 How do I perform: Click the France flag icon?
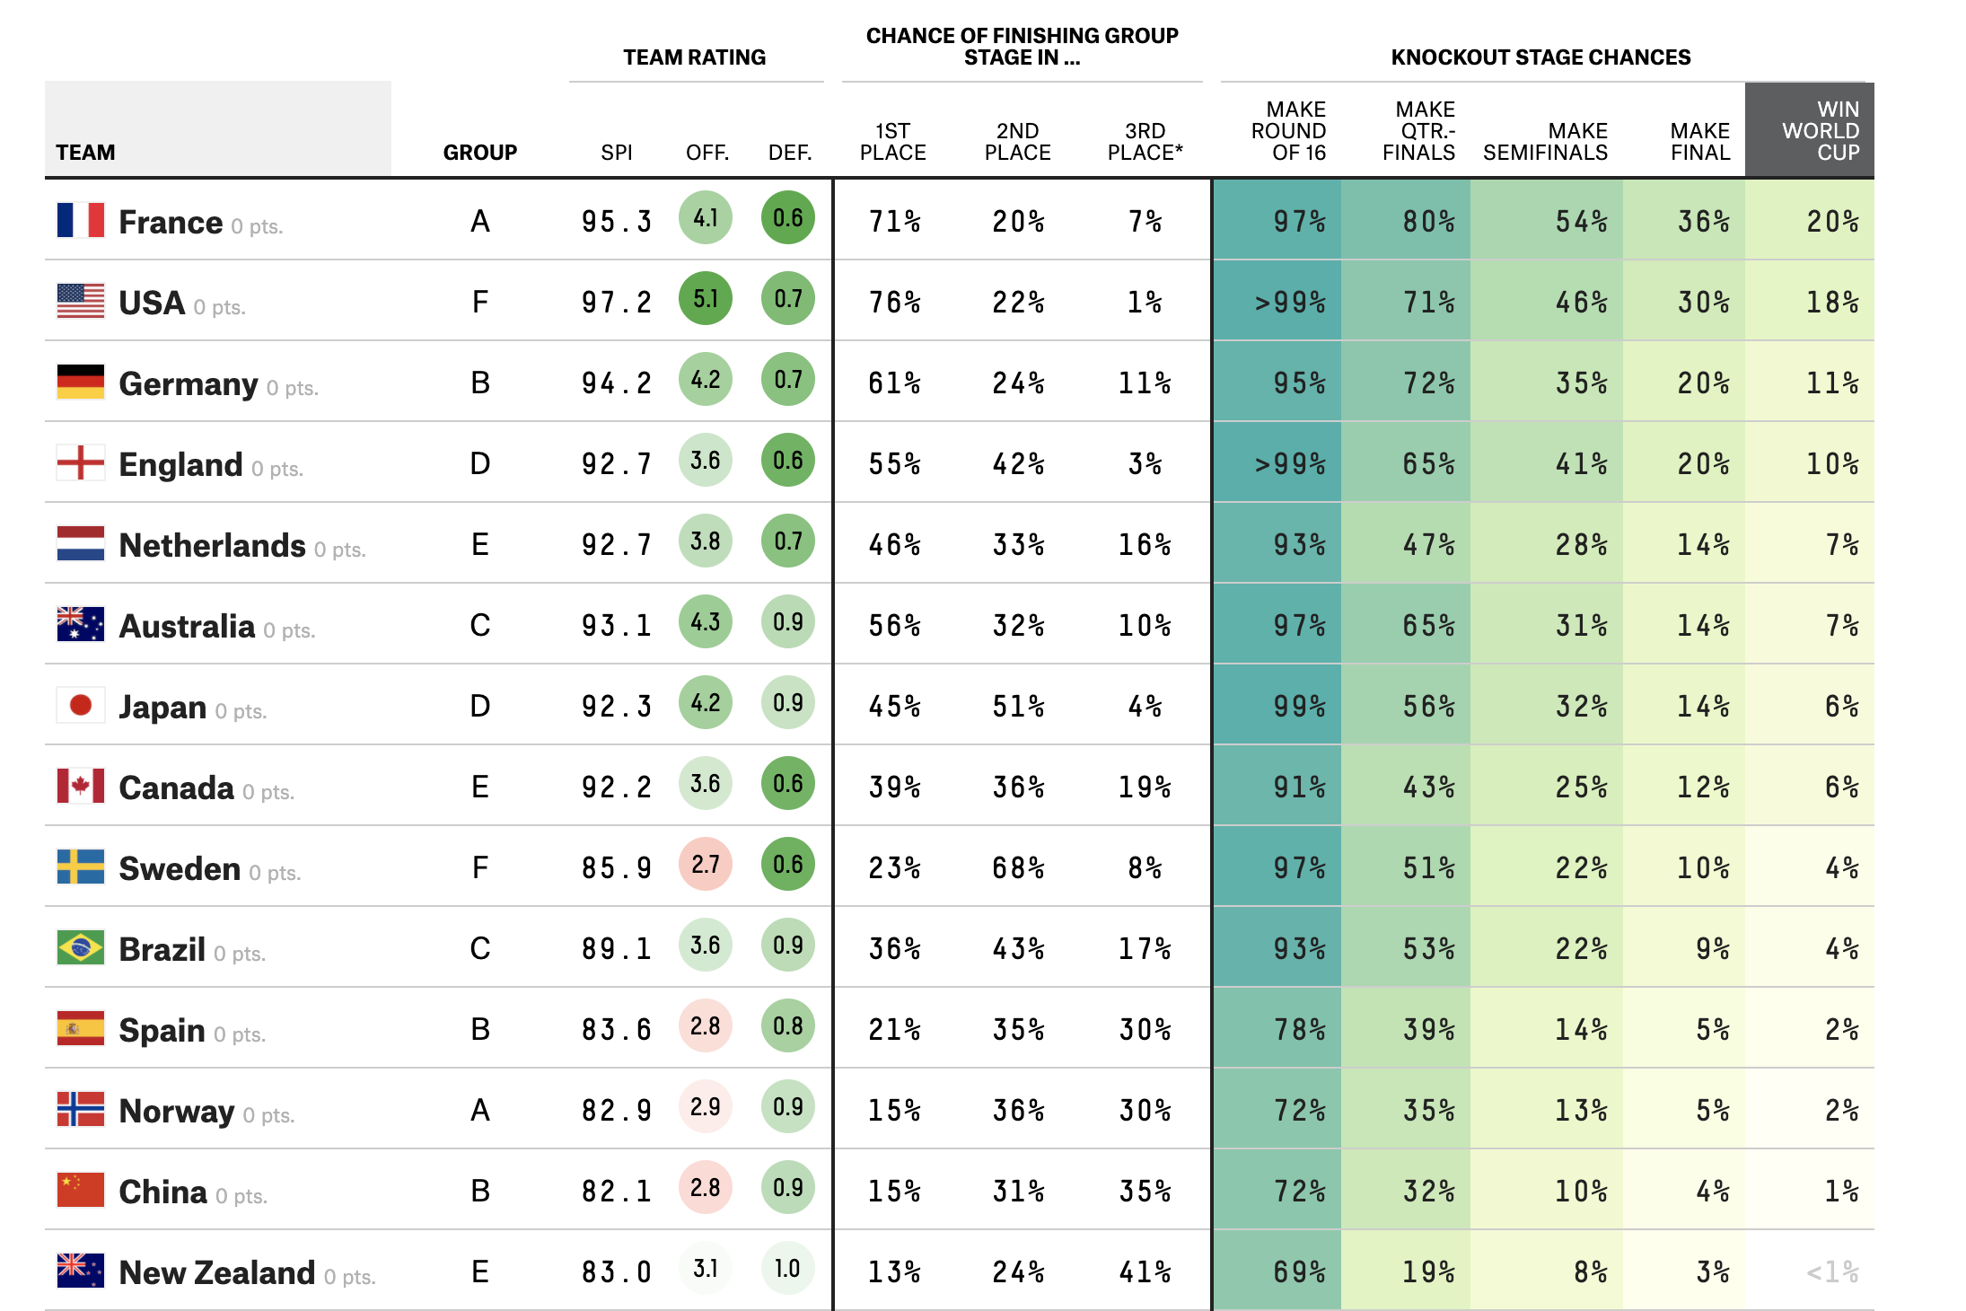(81, 220)
